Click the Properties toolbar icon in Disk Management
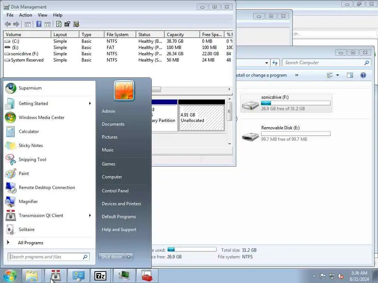Screen dimensions: 378x283 [67, 24]
